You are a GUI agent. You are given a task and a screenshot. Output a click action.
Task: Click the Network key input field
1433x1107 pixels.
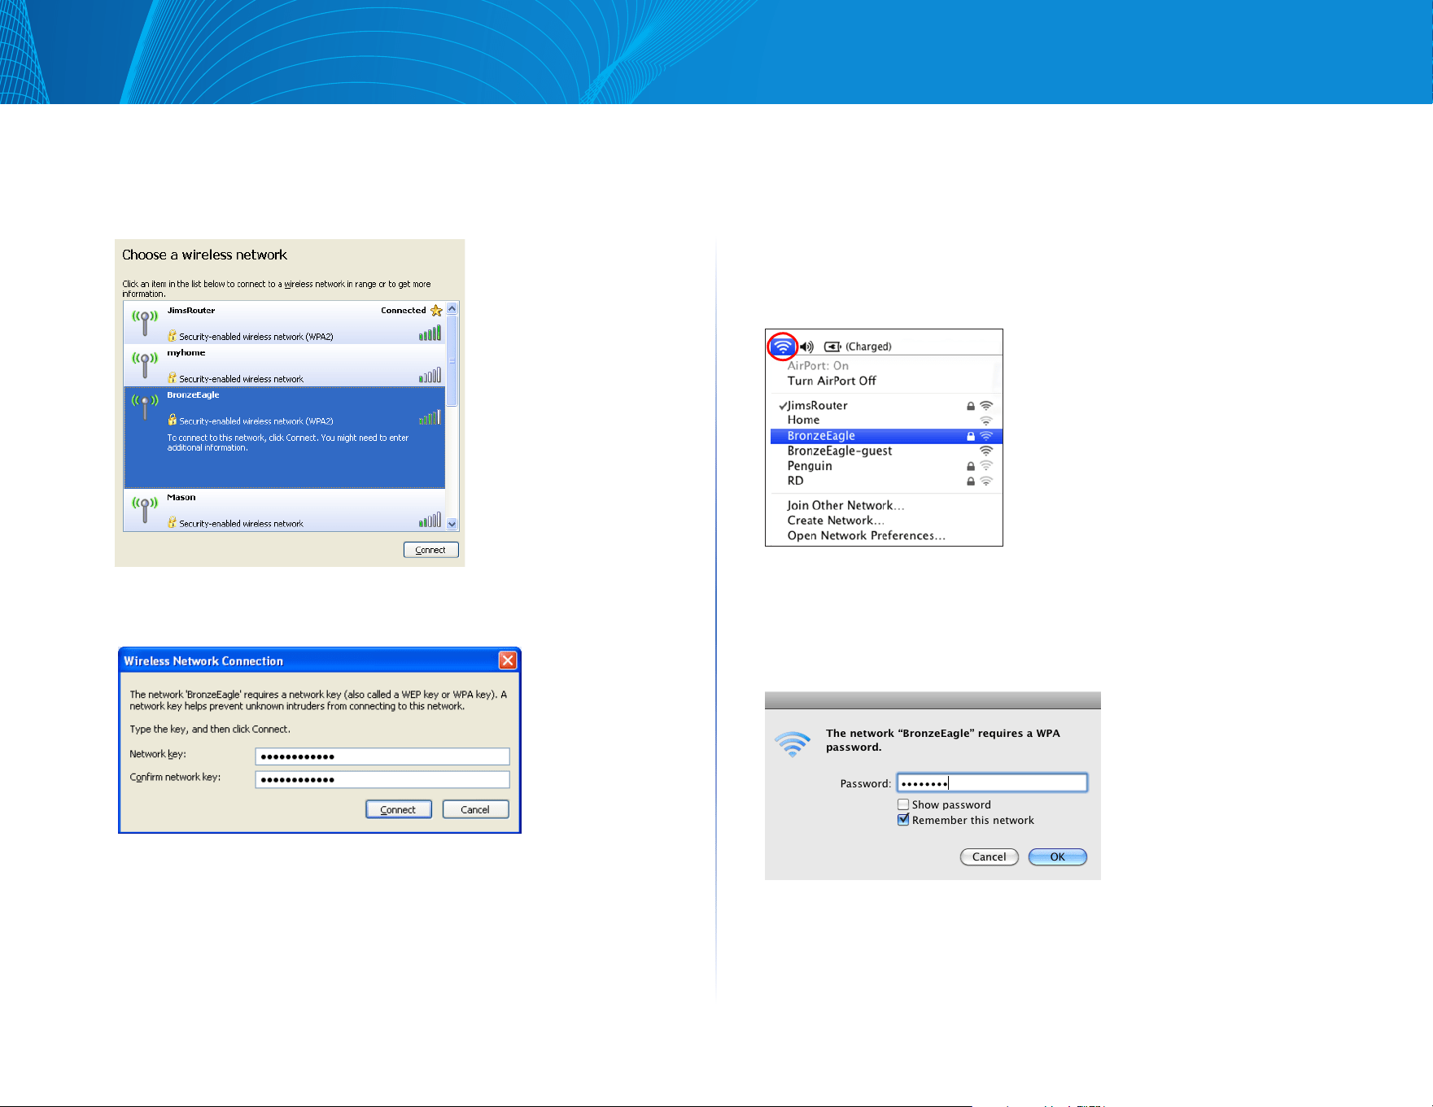coord(382,756)
